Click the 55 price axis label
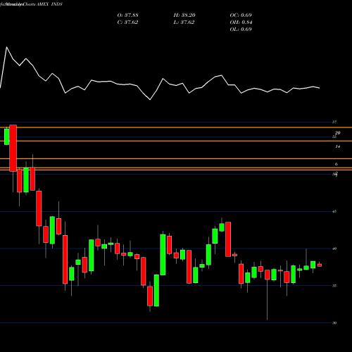Image resolution: width=352 pixels, height=352 pixels. [x=334, y=137]
